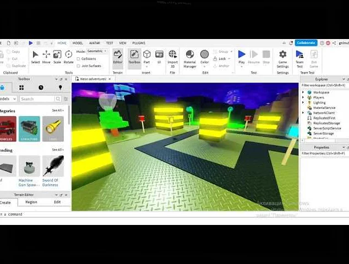Image resolution: width=349 pixels, height=264 pixels.
Task: Enable the Collisions checkbox
Action: pyautogui.click(x=78, y=59)
